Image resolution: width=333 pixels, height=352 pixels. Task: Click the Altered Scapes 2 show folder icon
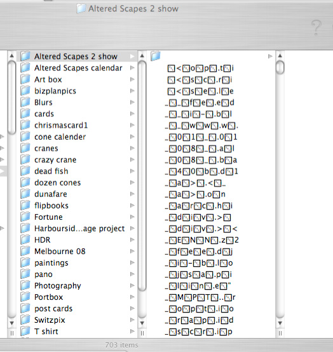tap(25, 56)
